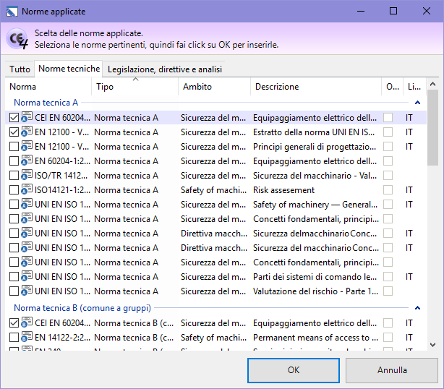Tick the ISO14121-1:2... Risk assesement checkbox
Screen dimensions: 444x389
(x=14, y=189)
